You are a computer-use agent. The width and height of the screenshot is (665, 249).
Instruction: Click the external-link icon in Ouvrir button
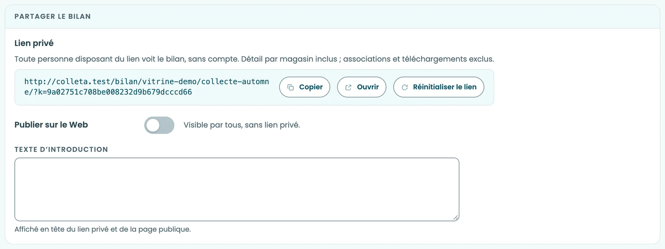[x=348, y=87]
